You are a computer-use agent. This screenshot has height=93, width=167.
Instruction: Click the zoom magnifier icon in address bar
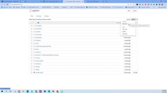click(x=128, y=5)
